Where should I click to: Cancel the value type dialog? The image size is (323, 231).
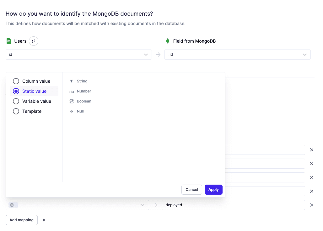coord(191,189)
